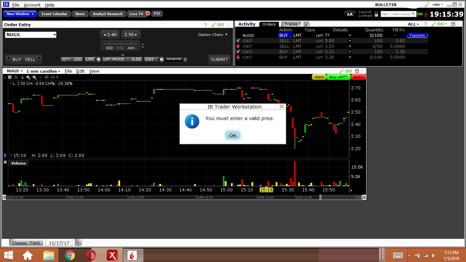Viewport: 466px width, 262px height.
Task: Open the Help menu
Action: tap(50, 5)
